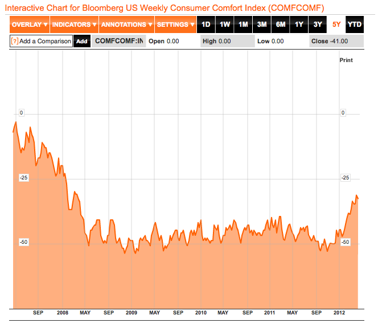Click the Low 0.00 value
378x327 pixels.
coord(270,41)
